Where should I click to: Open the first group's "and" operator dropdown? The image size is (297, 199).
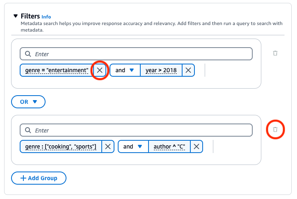125,70
